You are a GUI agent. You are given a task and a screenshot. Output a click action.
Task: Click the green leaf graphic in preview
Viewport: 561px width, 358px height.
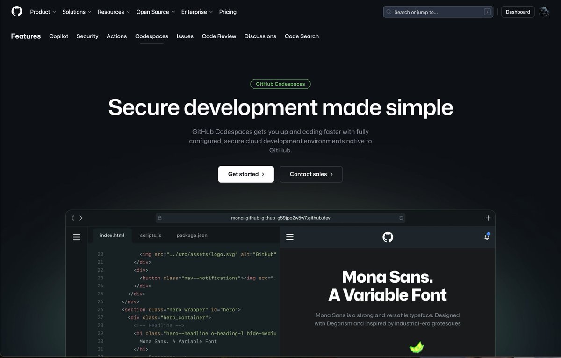click(416, 347)
